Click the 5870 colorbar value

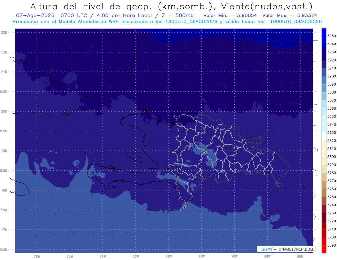(x=331, y=100)
